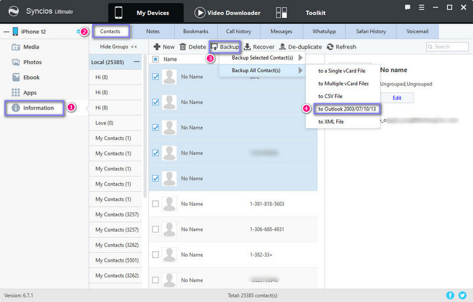Select the first My Contacts (3262) group
This screenshot has height=302, width=473.
[115, 245]
